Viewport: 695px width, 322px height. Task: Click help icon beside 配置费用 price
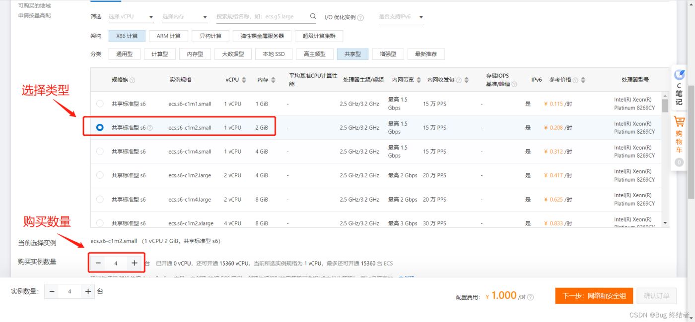(531, 297)
